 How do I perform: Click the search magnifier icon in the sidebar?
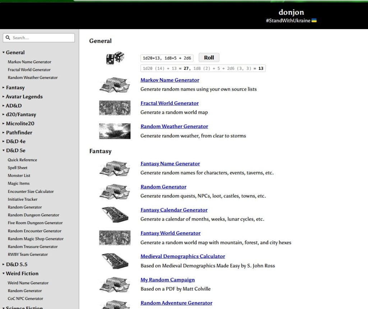coord(8,38)
